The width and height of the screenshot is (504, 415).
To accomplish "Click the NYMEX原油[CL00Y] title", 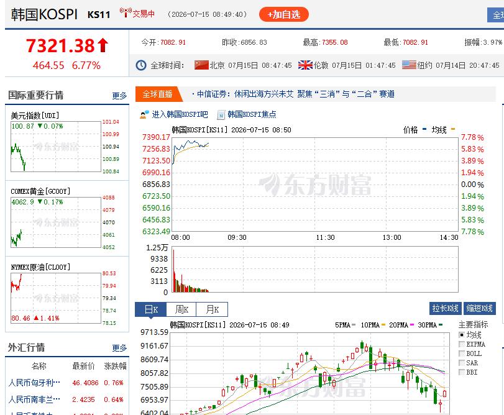I will [x=40, y=267].
